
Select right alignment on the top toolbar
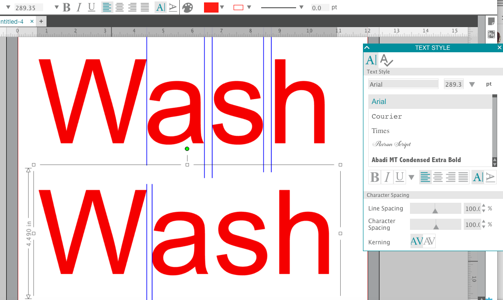(x=132, y=7)
